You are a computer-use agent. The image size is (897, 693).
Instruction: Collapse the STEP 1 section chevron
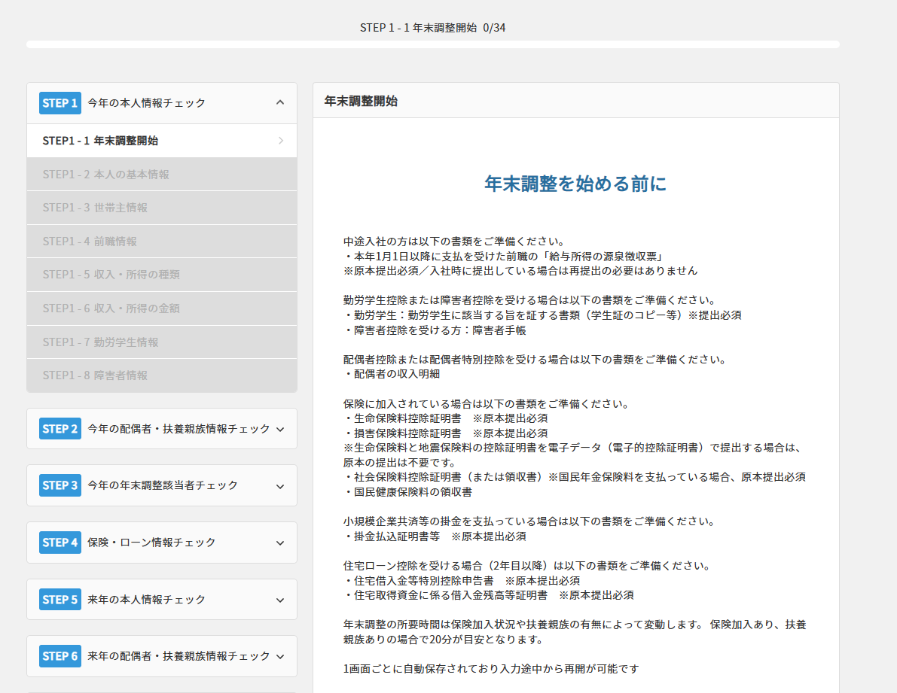coord(280,103)
